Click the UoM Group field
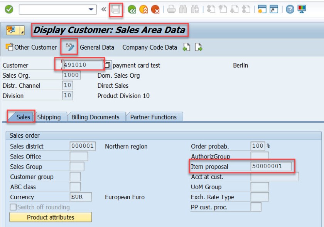 coord(260,187)
